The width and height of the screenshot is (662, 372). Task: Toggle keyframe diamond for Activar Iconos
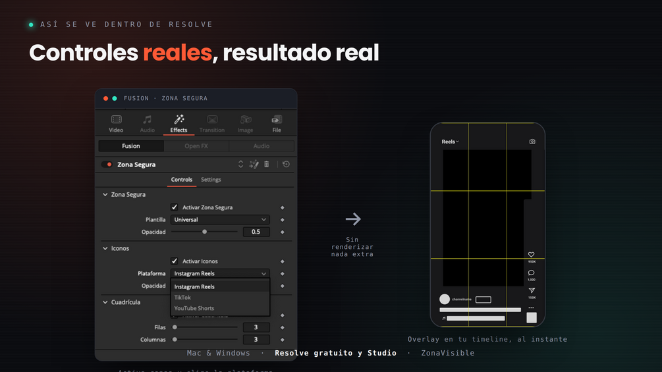point(283,261)
